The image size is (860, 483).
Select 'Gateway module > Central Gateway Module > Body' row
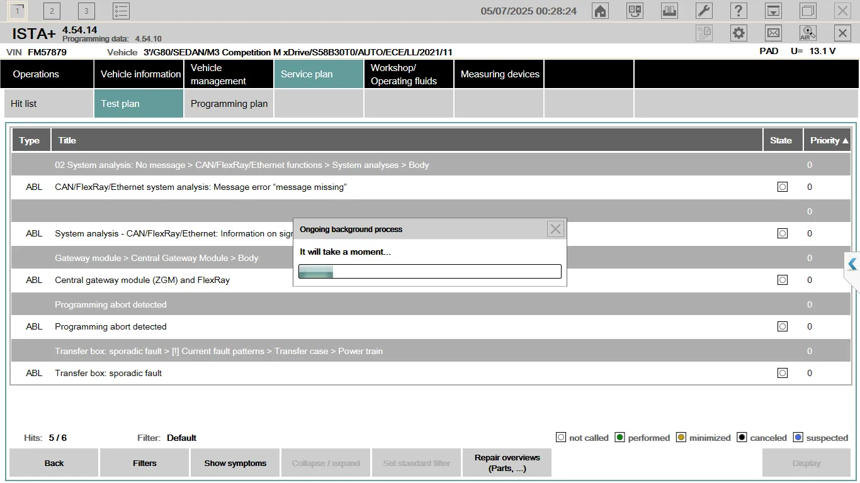pos(430,258)
